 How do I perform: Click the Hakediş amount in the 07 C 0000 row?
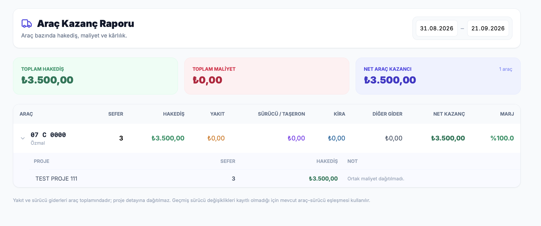tap(168, 138)
